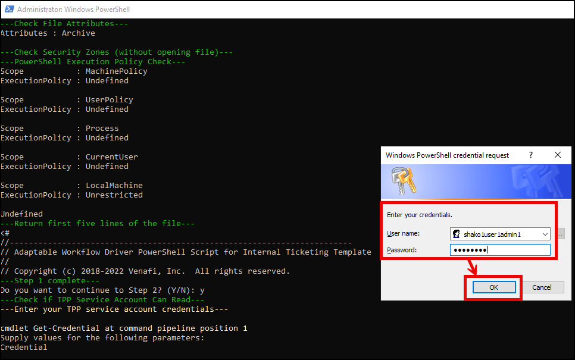Click the '---Step 1 complete---' line
Viewport: 575px width, 360px height.
(x=50, y=281)
